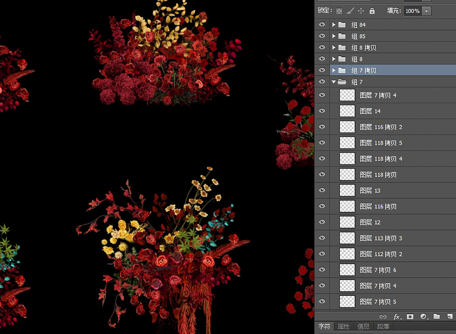This screenshot has height=334, width=456.
Task: Click the folder icon of 组 7 拷贝
Action: [x=342, y=70]
